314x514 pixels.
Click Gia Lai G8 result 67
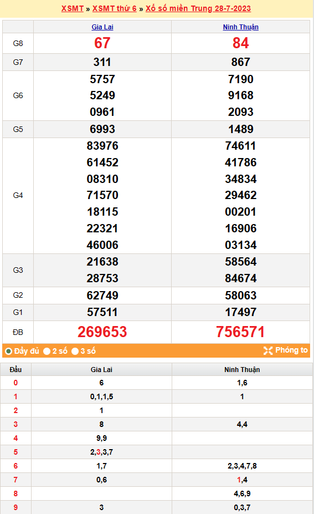102,43
